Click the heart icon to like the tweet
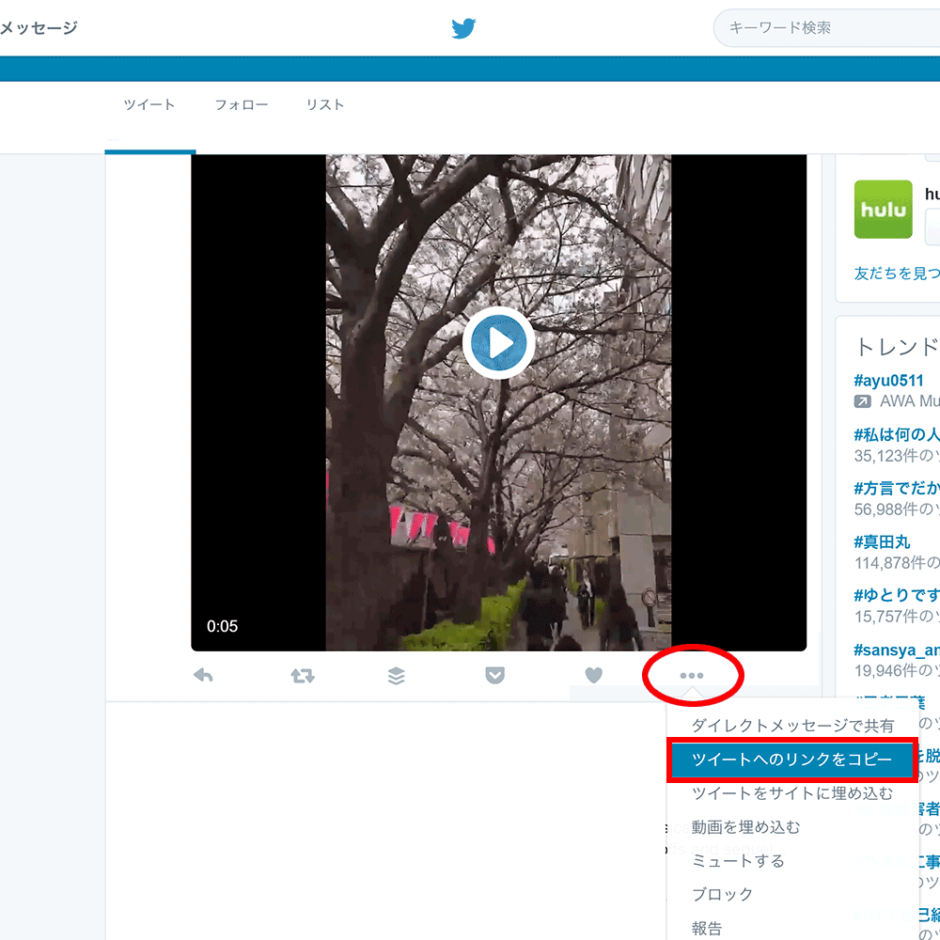940x940 pixels. (x=593, y=675)
